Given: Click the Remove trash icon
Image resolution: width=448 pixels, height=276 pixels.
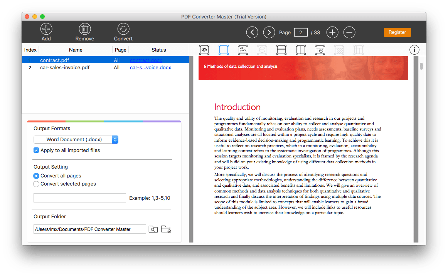Looking at the screenshot, I should (x=85, y=29).
